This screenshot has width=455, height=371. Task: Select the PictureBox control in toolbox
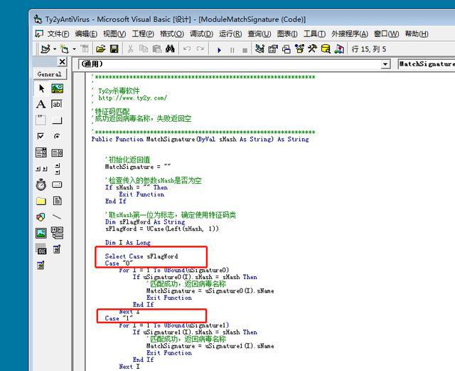tap(57, 88)
